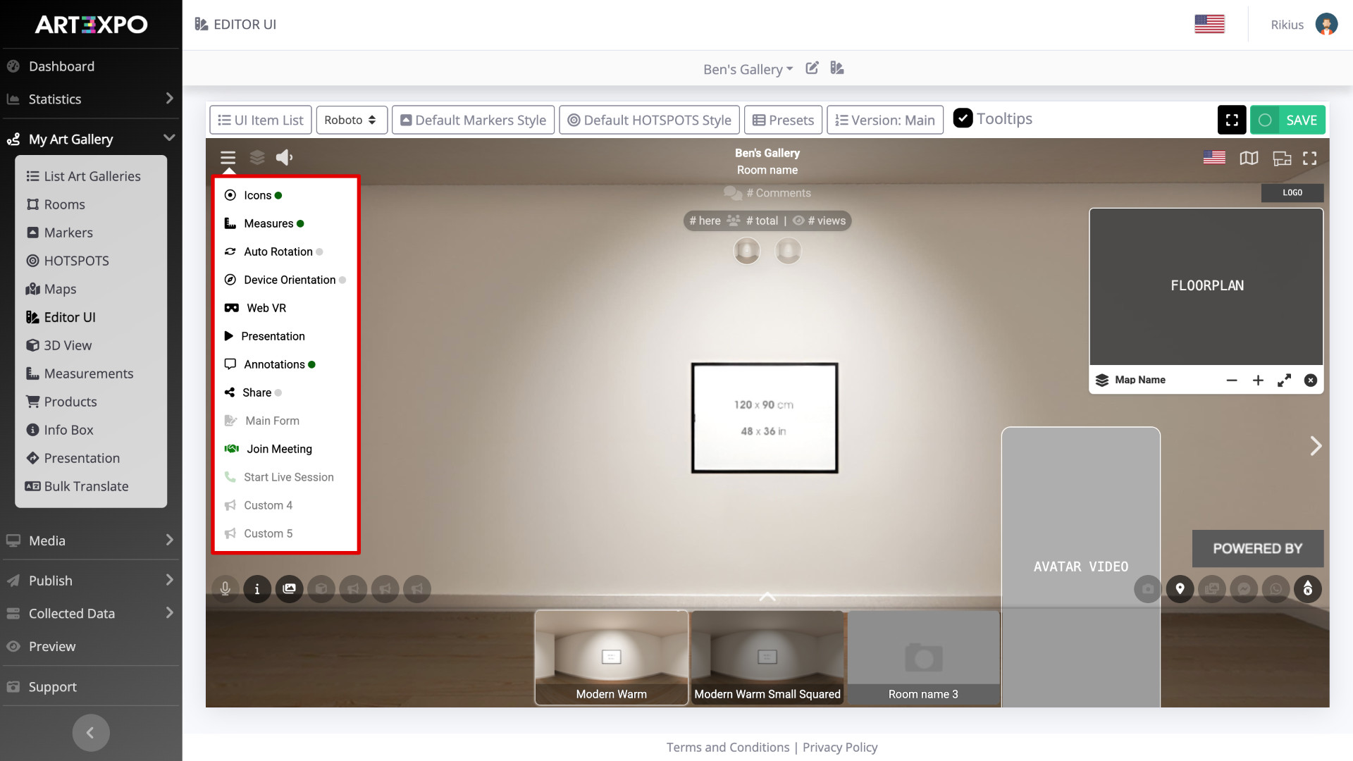Toggle the Tooltips checkbox
This screenshot has width=1353, height=761.
(x=963, y=118)
